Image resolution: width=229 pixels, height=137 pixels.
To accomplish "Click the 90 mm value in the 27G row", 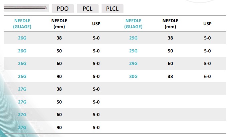I will click(59, 127).
